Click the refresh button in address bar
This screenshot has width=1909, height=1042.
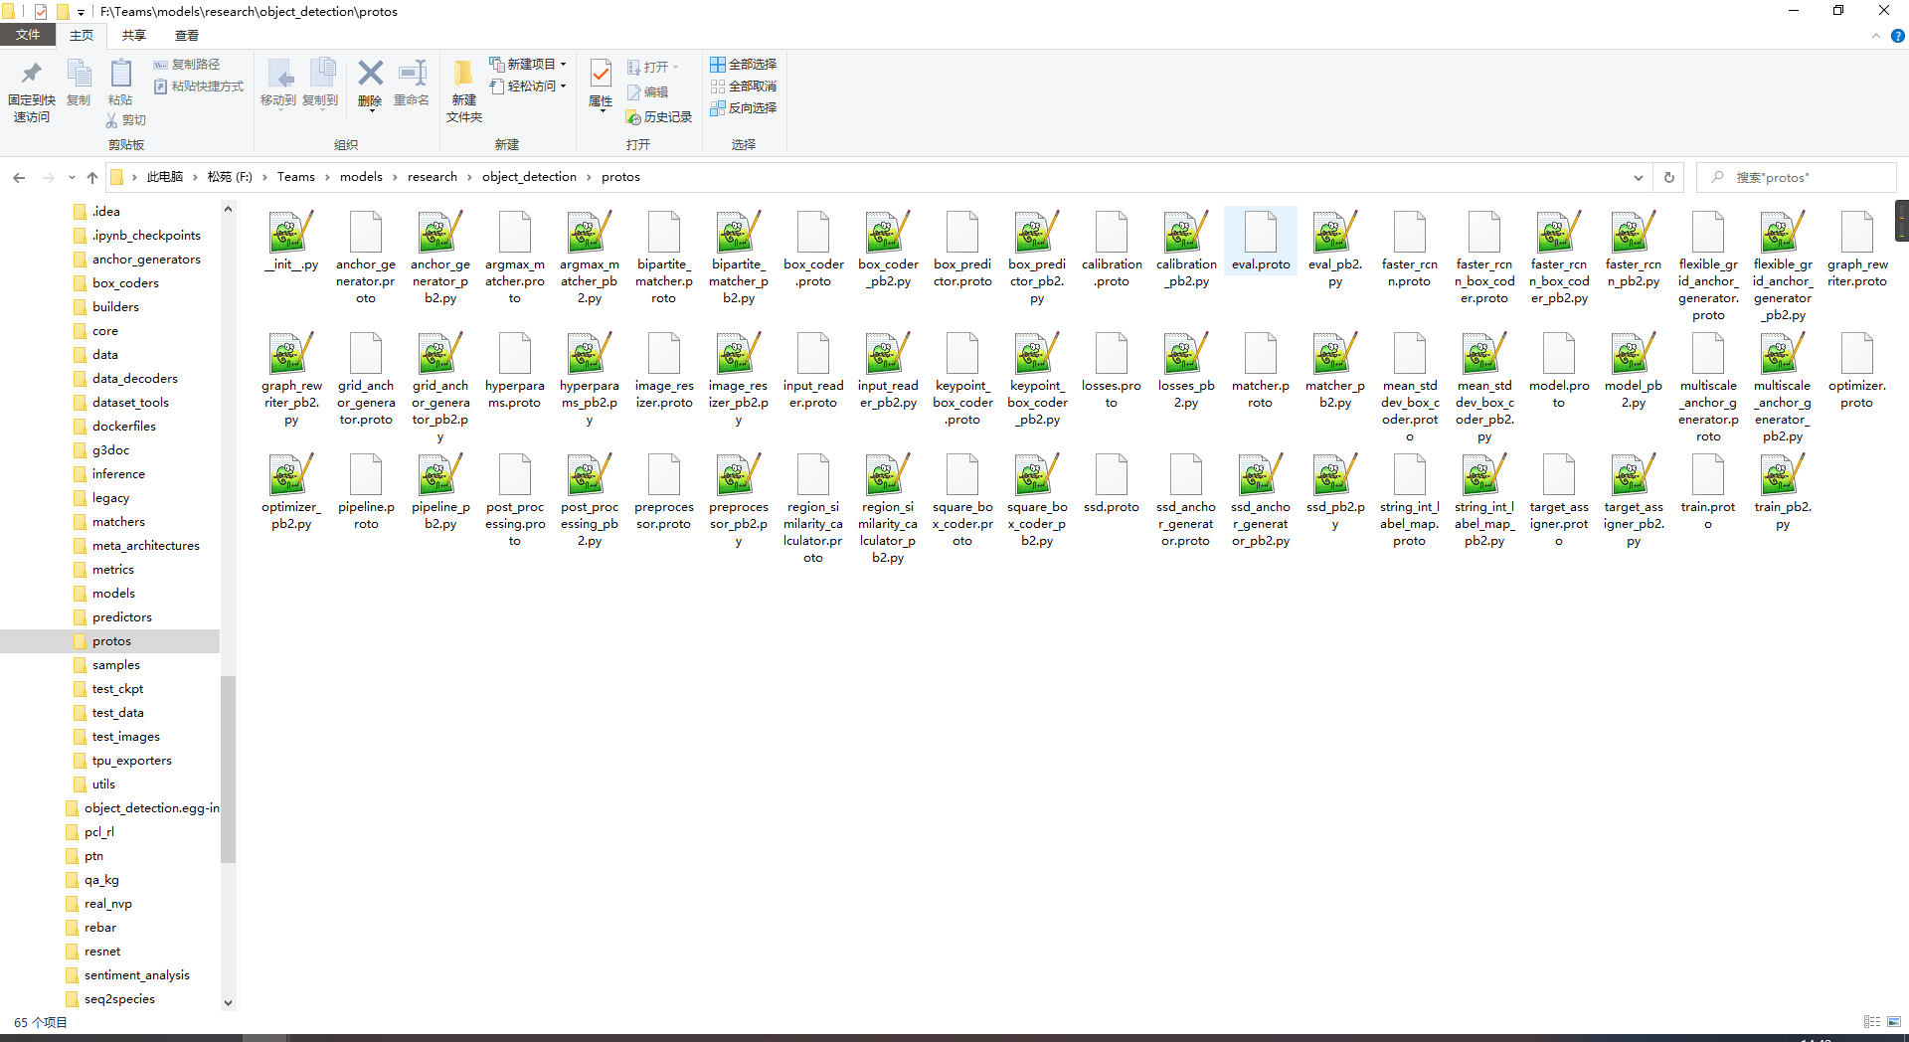[1668, 177]
